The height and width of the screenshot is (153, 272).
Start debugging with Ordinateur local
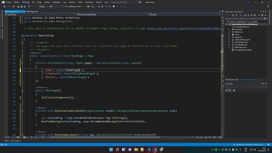73,7
